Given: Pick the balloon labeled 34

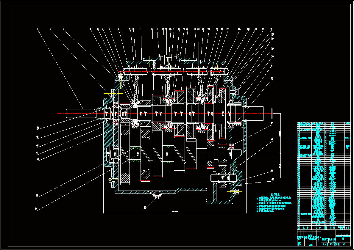Looking at the screenshot, I should 272,38.
